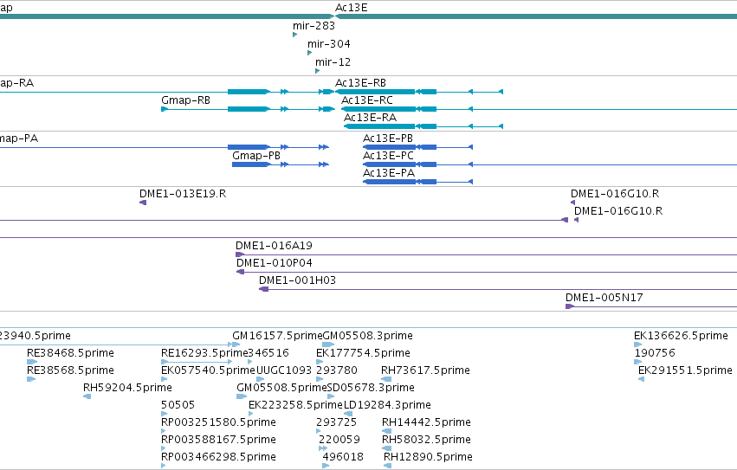Select the lower DME1-016G10.R label
The width and height of the screenshot is (737, 470).
coord(618,211)
